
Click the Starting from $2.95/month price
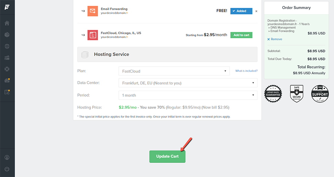point(206,35)
